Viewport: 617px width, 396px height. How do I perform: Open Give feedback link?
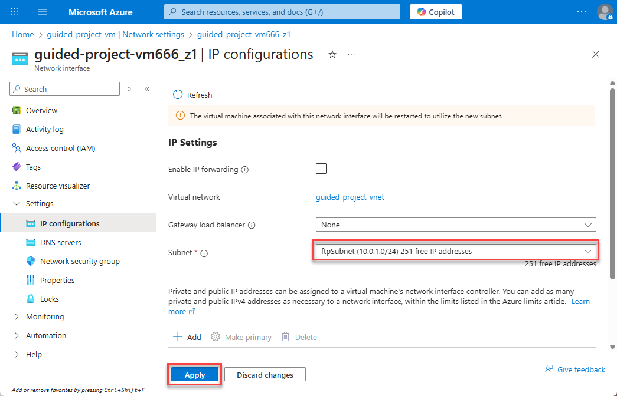coord(575,369)
